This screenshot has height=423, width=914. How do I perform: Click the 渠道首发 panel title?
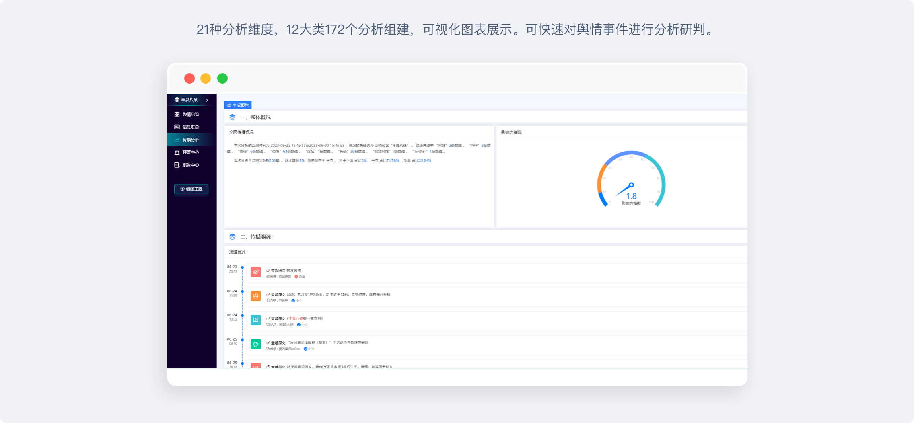[x=237, y=252]
